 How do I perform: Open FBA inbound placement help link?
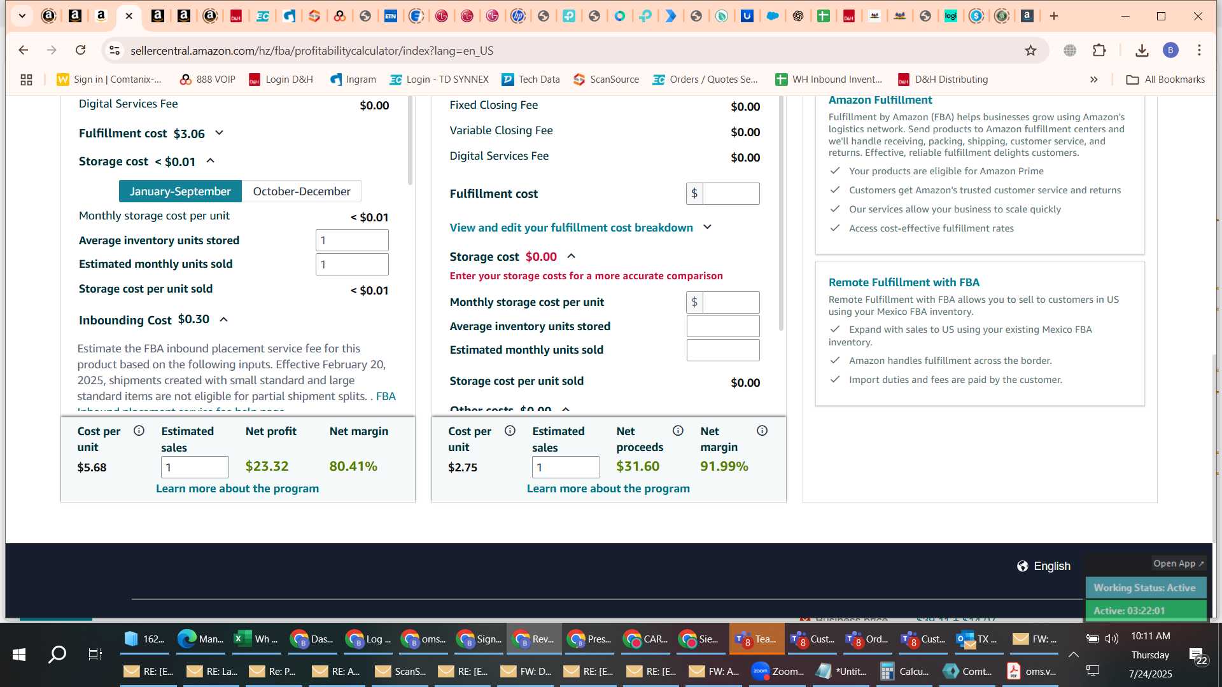pos(386,396)
